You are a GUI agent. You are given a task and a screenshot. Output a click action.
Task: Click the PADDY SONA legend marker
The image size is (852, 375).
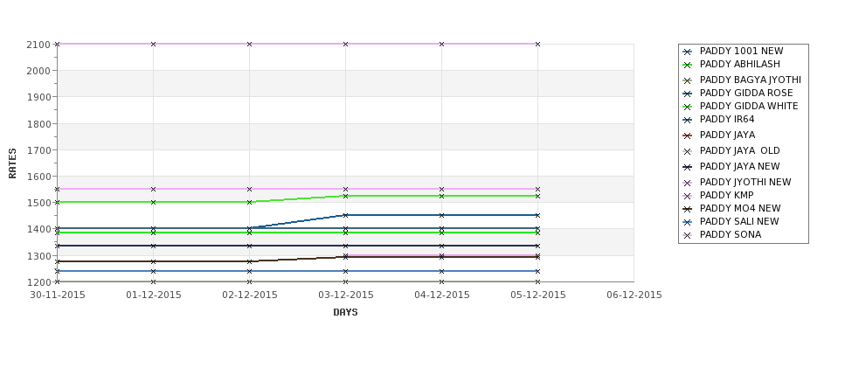[688, 235]
